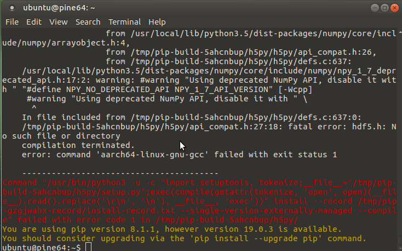The image size is (402, 251).
Task: Open the File menu
Action: 12,22
